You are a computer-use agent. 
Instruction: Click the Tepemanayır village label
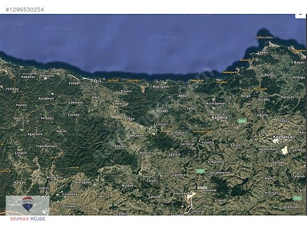tap(47, 146)
